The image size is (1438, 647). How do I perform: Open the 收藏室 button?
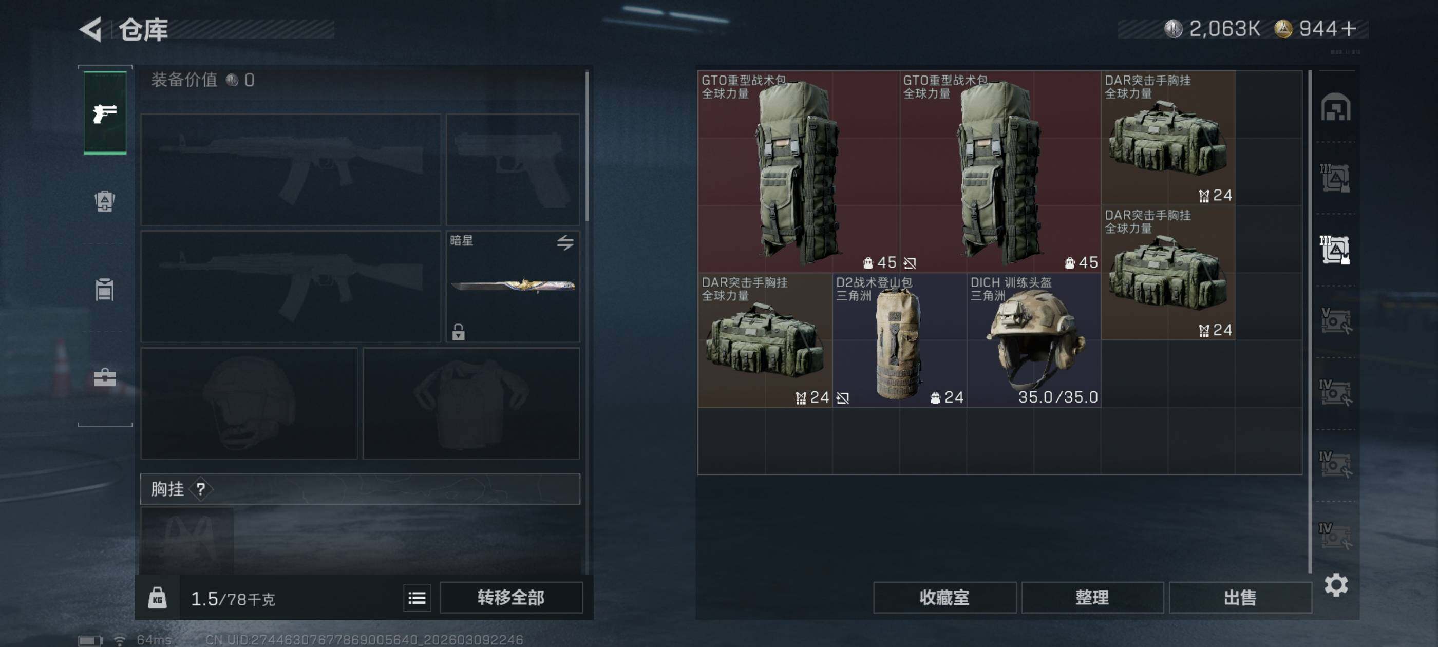pyautogui.click(x=944, y=598)
